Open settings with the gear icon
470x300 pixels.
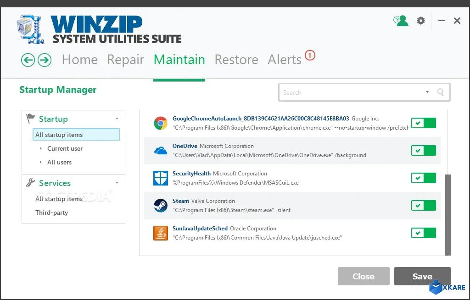pyautogui.click(x=421, y=21)
